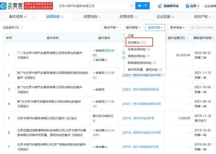Screen dimensions: 216x154
Task: Select 买卖合同纠纷 (1) filter option
Action: [x=139, y=49]
